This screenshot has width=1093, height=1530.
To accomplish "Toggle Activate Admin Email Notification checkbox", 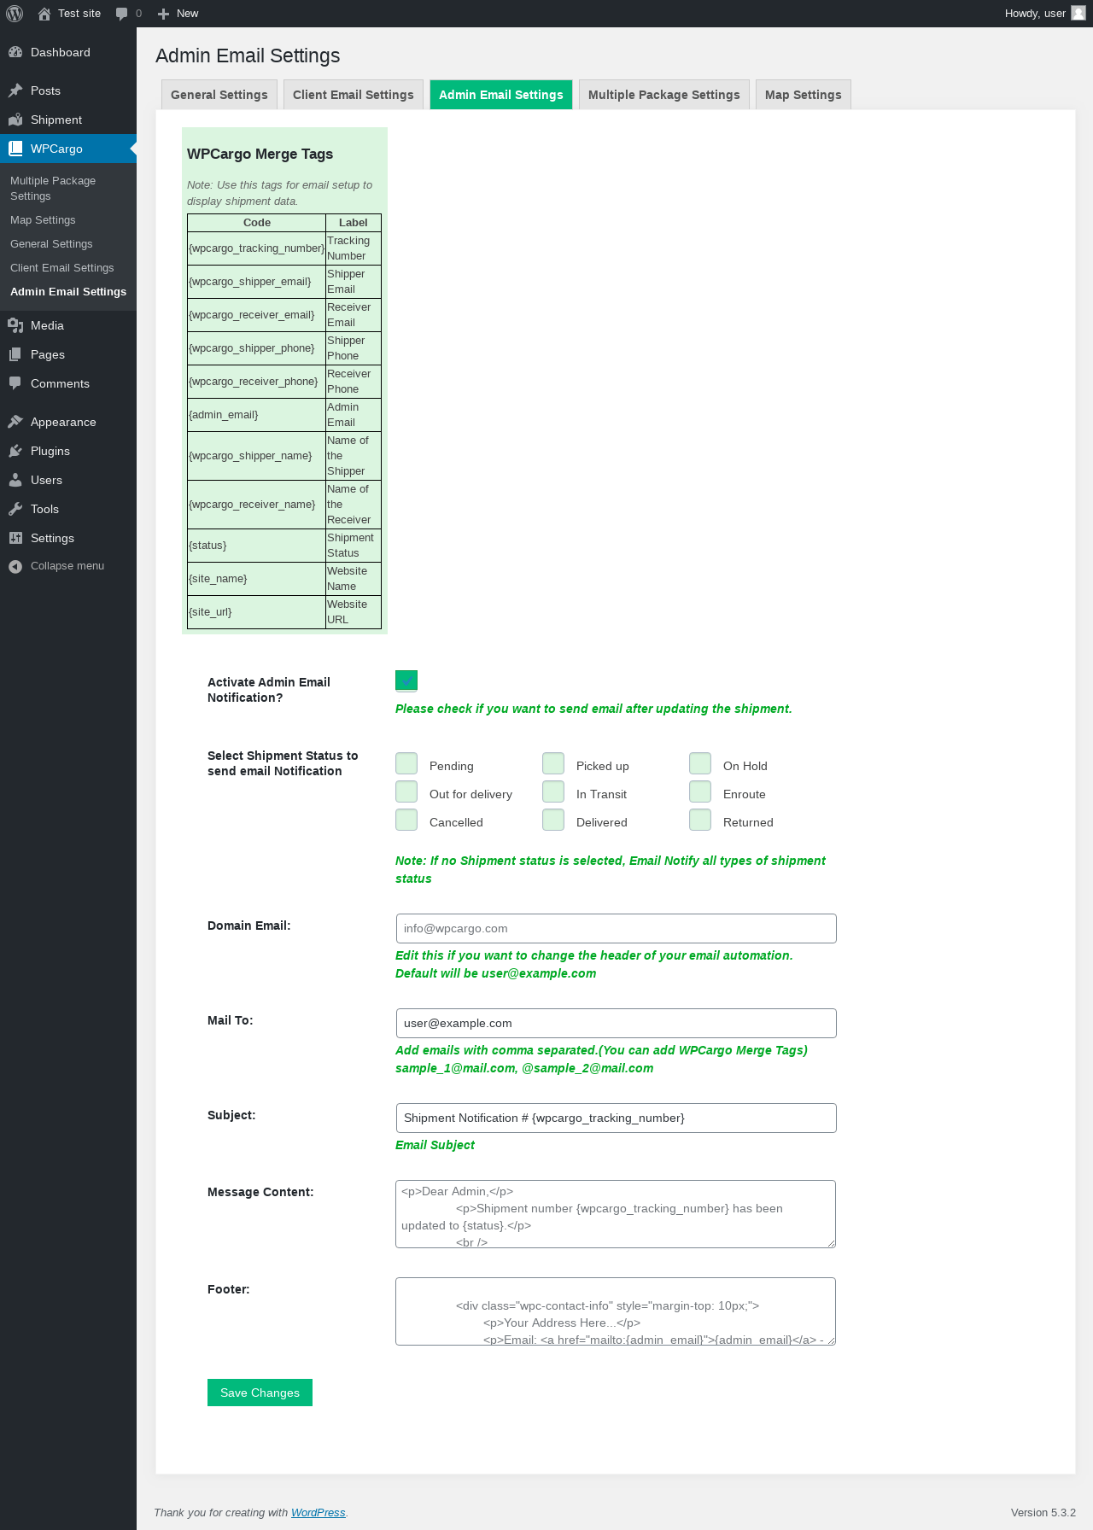I will (x=406, y=680).
